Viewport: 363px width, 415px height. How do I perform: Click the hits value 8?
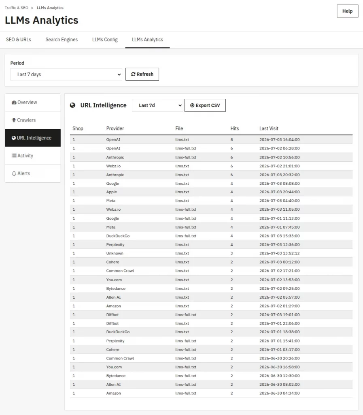coord(231,139)
